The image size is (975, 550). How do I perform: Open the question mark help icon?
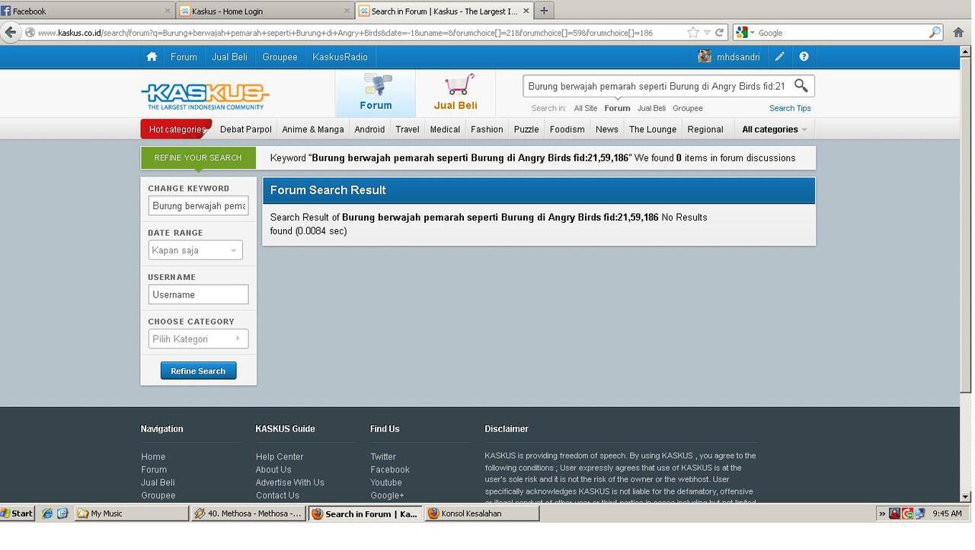click(x=804, y=57)
